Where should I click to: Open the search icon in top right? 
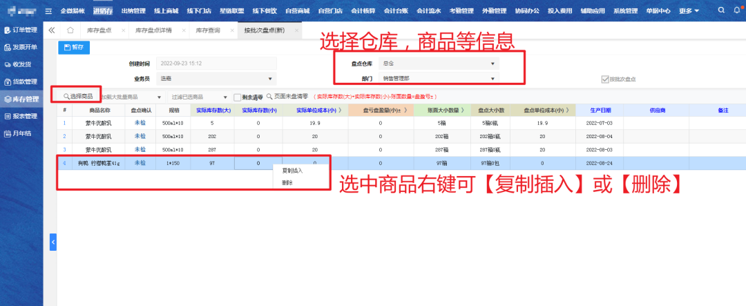tap(721, 11)
